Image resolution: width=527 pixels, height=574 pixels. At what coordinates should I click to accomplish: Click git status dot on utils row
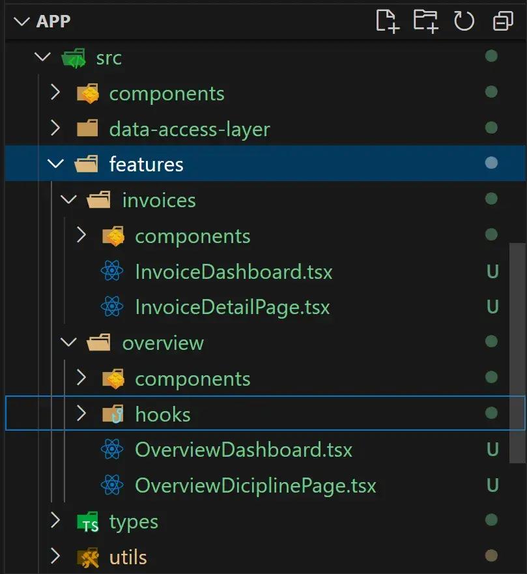tap(491, 555)
